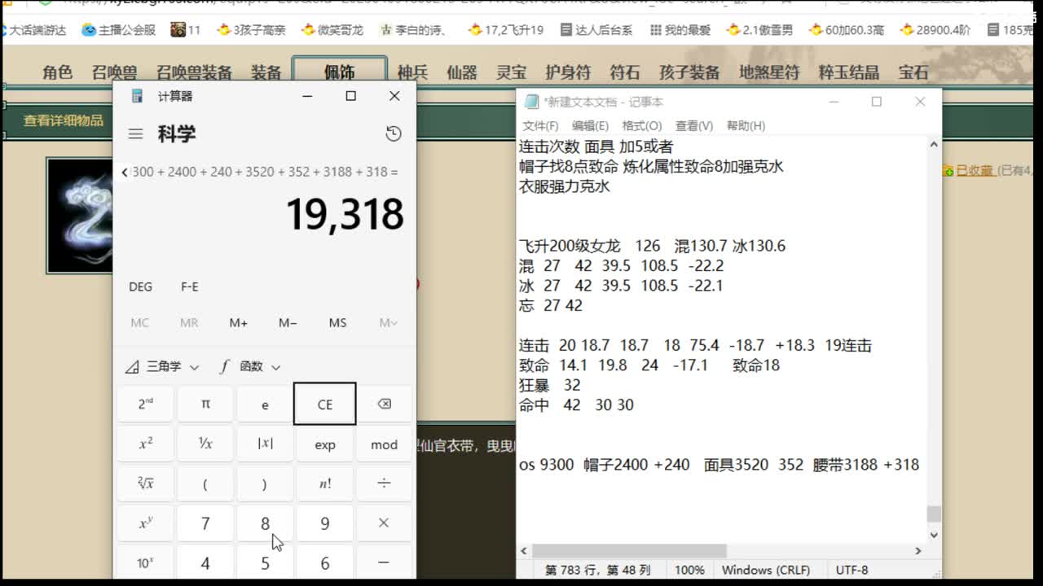Click the left parenthesis key
1043x586 pixels.
(x=205, y=483)
